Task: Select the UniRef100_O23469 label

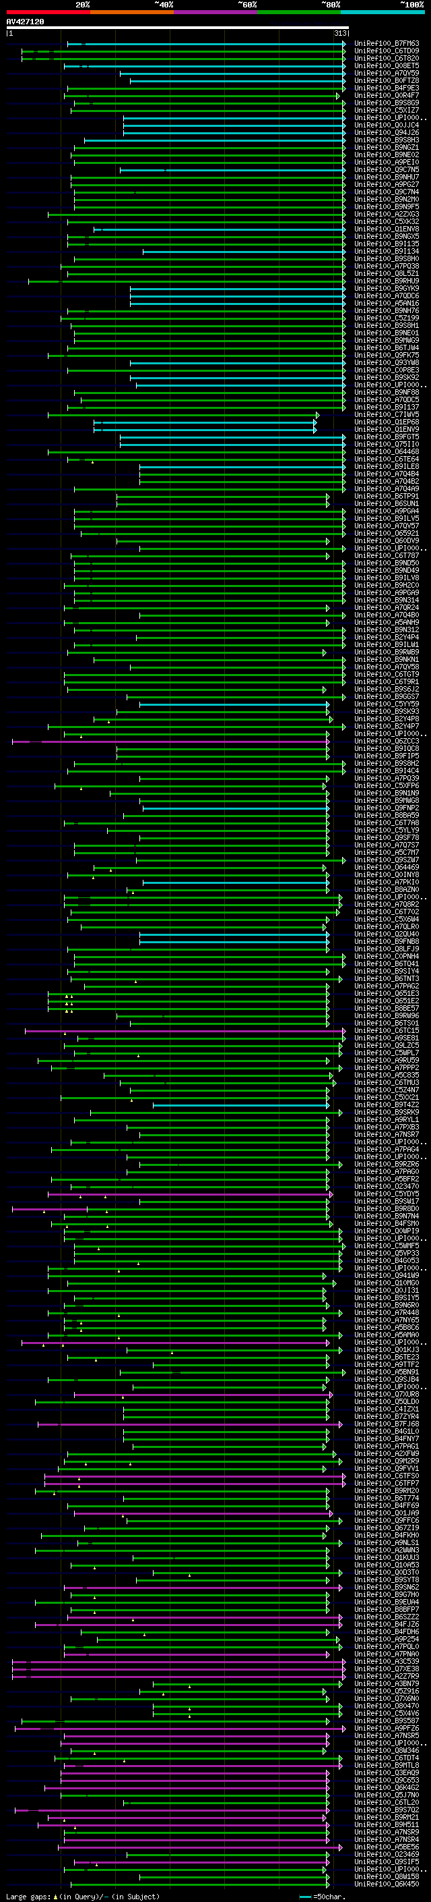Action: pyautogui.click(x=387, y=1854)
